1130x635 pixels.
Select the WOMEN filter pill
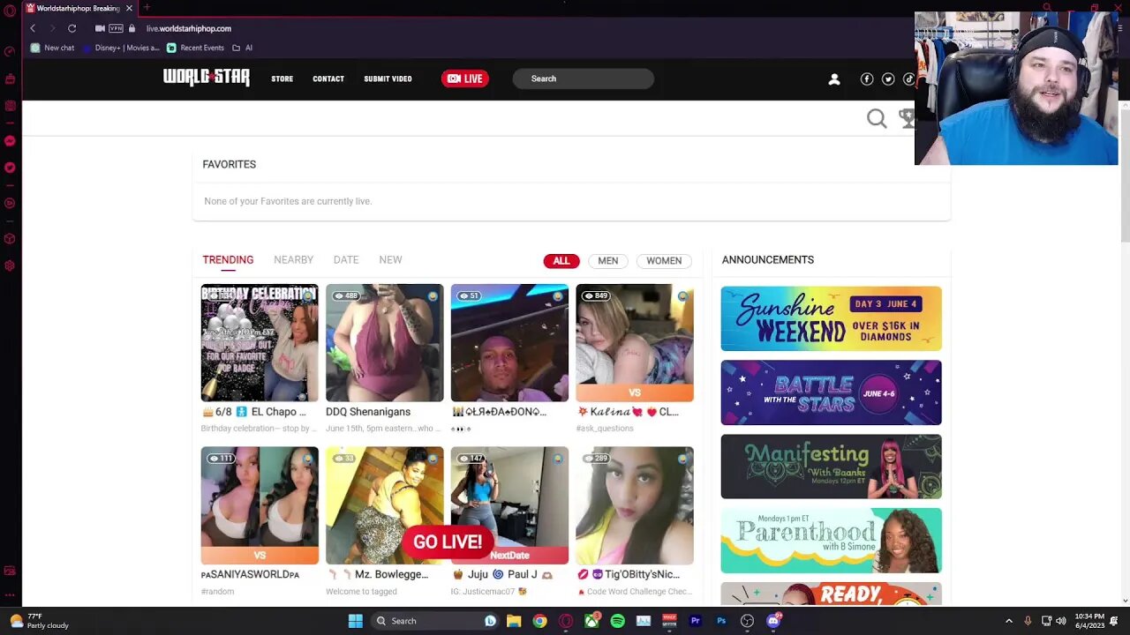pos(664,261)
